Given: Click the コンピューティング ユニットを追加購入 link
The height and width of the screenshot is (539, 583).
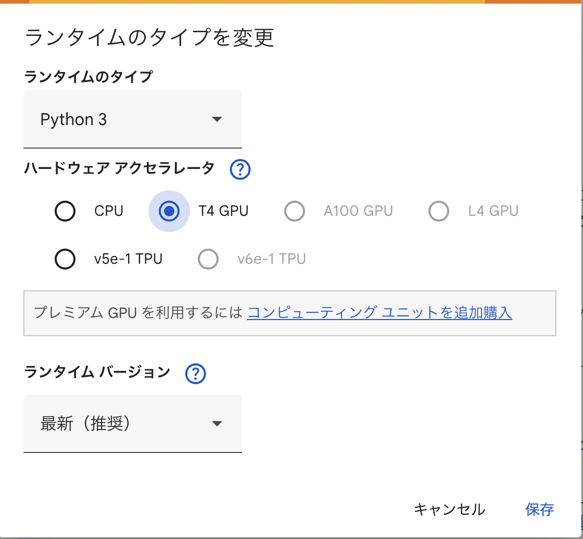Looking at the screenshot, I should coord(379,313).
